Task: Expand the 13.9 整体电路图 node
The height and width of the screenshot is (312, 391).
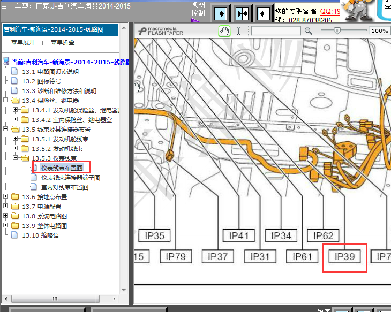Action: click(x=5, y=225)
